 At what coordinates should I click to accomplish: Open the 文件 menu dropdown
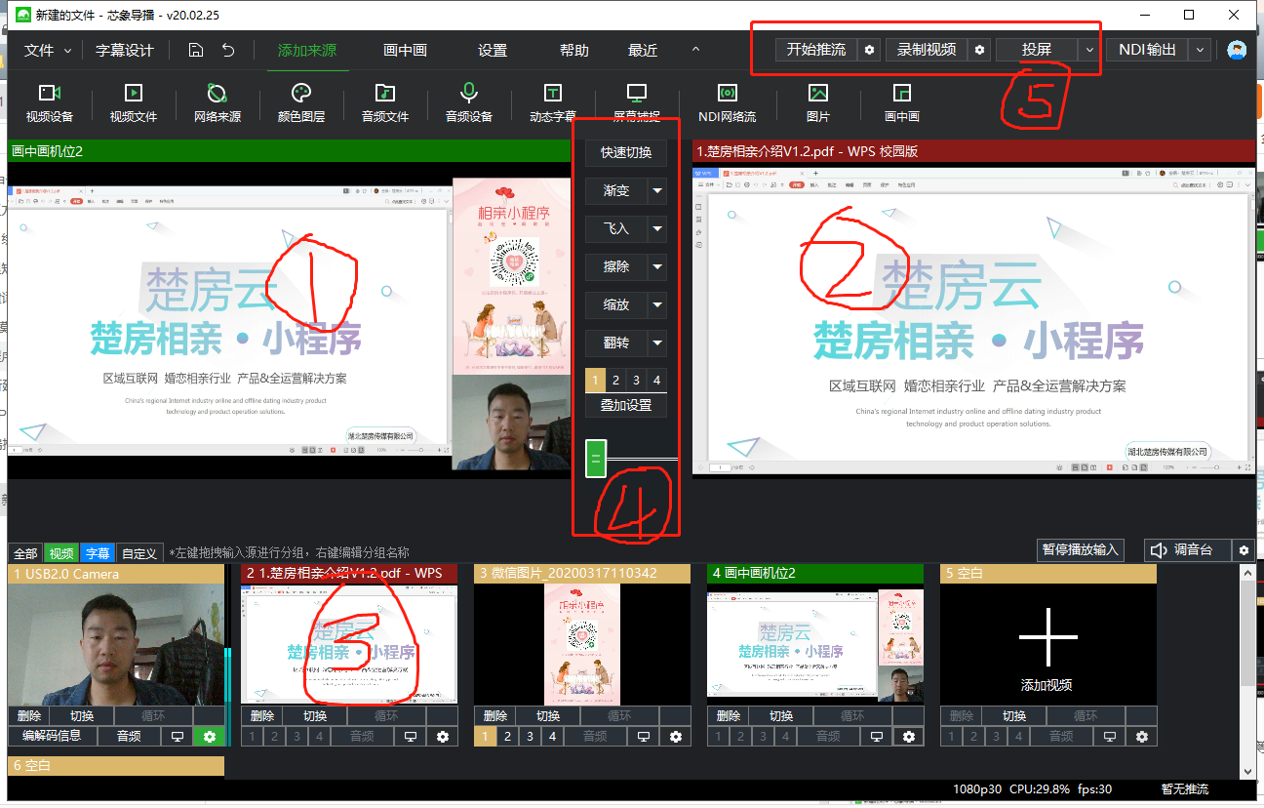click(x=48, y=51)
